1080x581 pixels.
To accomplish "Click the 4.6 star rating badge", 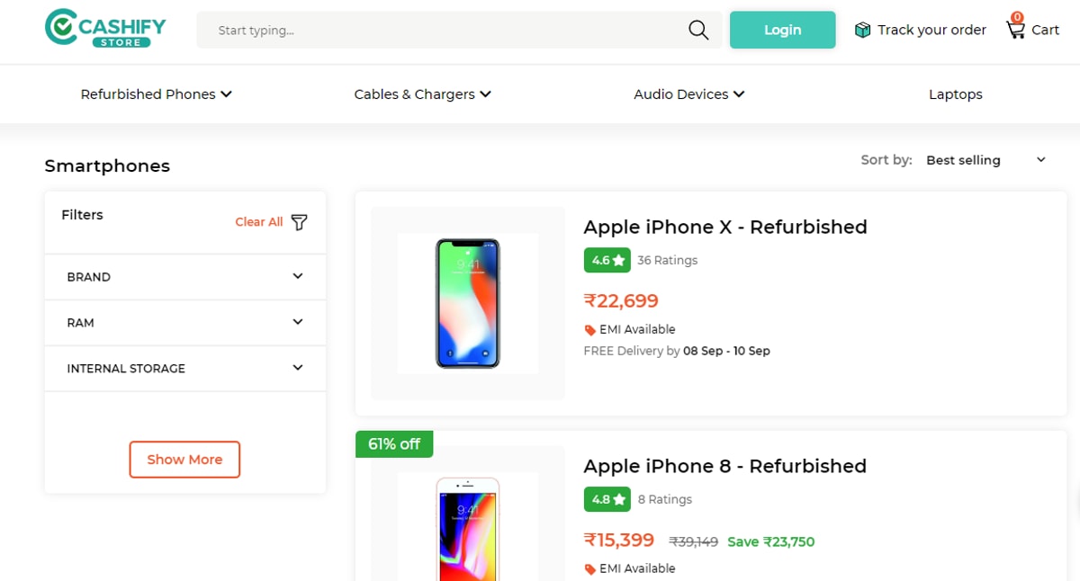I will pyautogui.click(x=607, y=260).
